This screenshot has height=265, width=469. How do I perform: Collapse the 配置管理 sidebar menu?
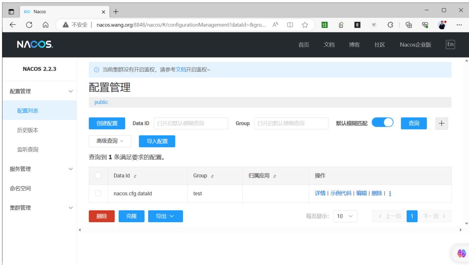click(x=40, y=91)
